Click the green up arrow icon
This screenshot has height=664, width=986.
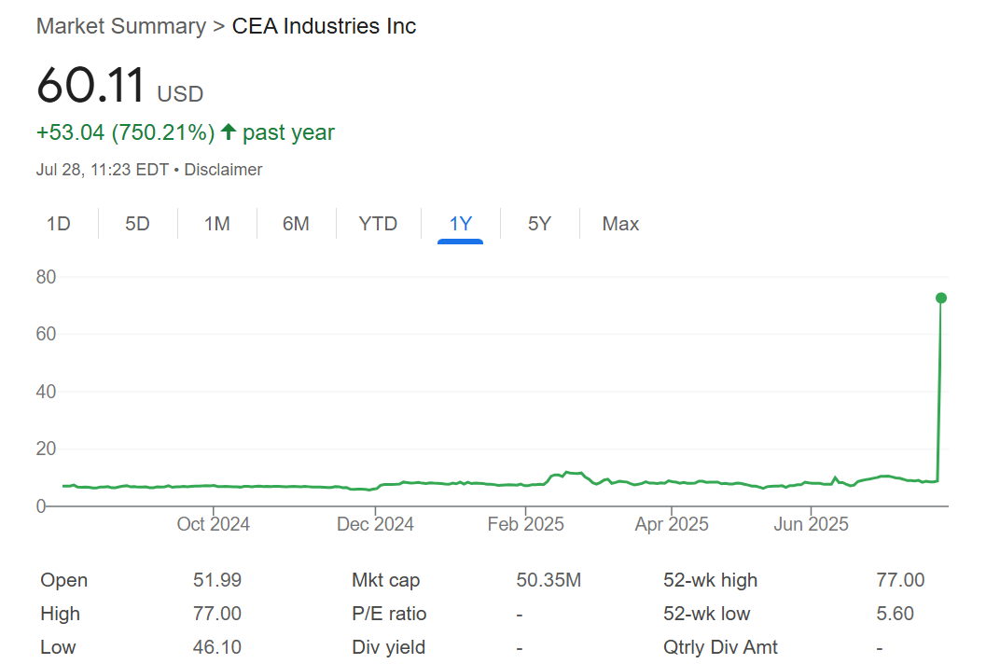(229, 132)
